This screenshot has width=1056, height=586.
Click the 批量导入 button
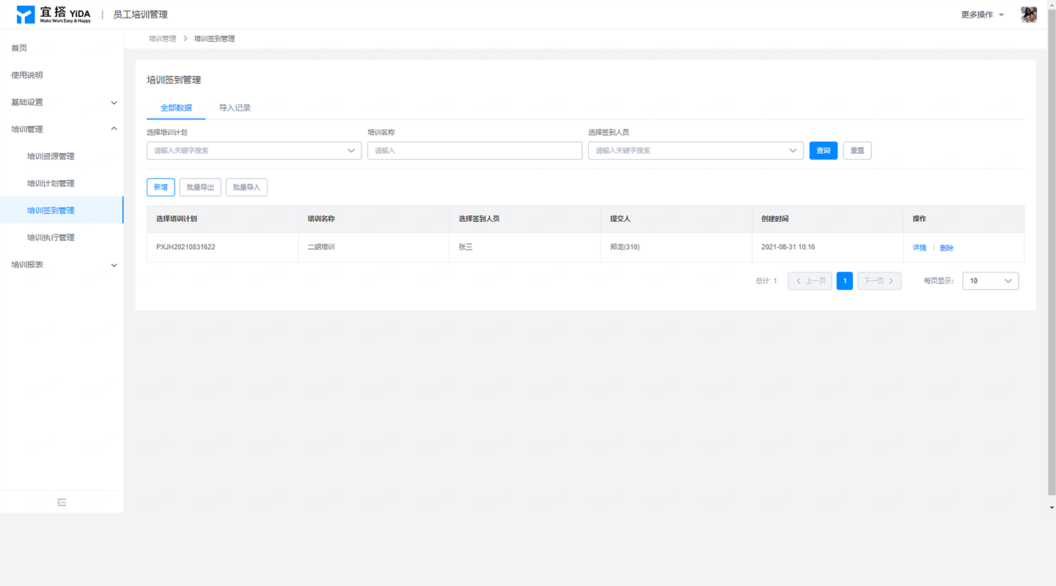[246, 188]
